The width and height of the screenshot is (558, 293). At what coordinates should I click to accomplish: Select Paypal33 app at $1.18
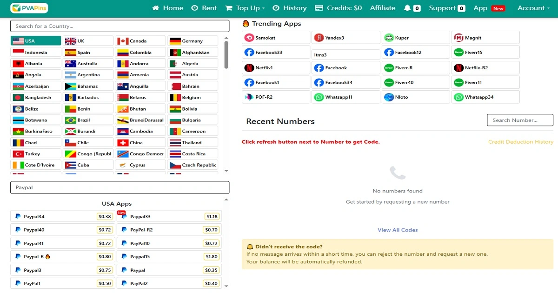[169, 216]
